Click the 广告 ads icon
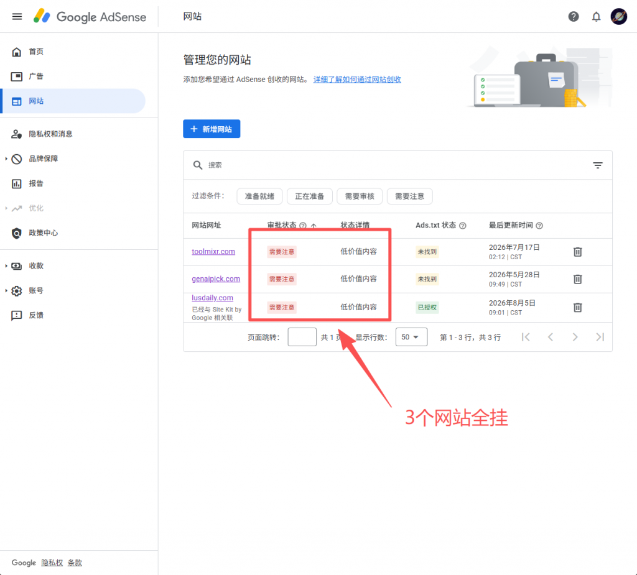637x575 pixels. tap(17, 76)
